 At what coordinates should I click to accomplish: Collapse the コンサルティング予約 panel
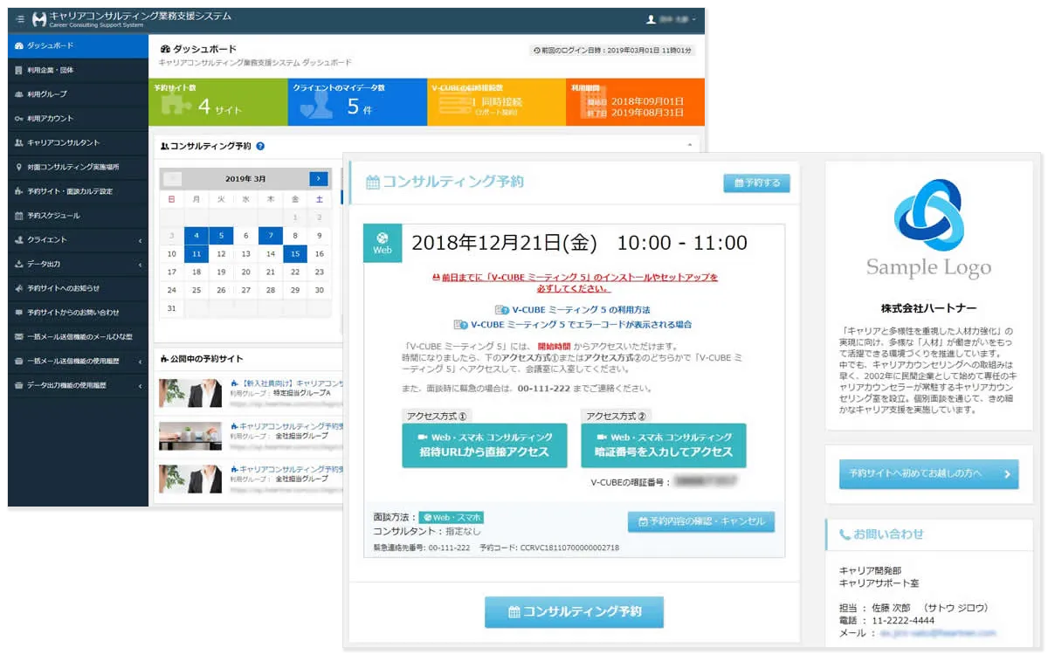point(689,146)
